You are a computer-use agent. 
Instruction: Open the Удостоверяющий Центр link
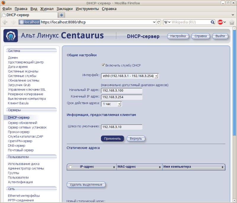[26, 62]
